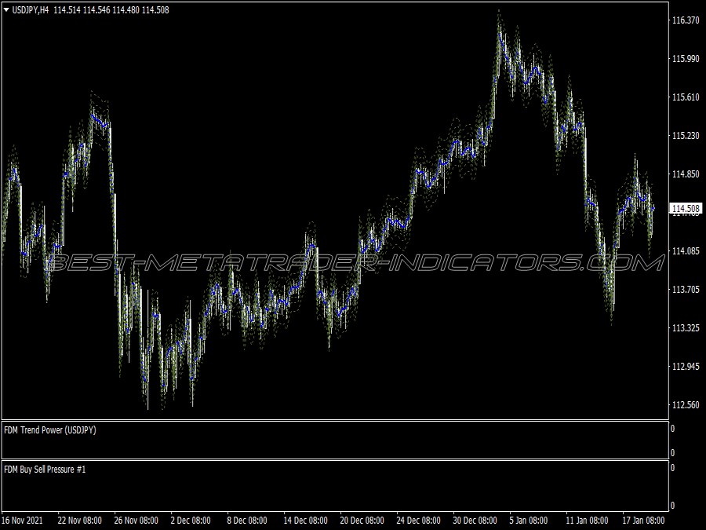Viewport: 706px width, 530px height.
Task: Click the 116.370 price scale label
Action: click(686, 20)
